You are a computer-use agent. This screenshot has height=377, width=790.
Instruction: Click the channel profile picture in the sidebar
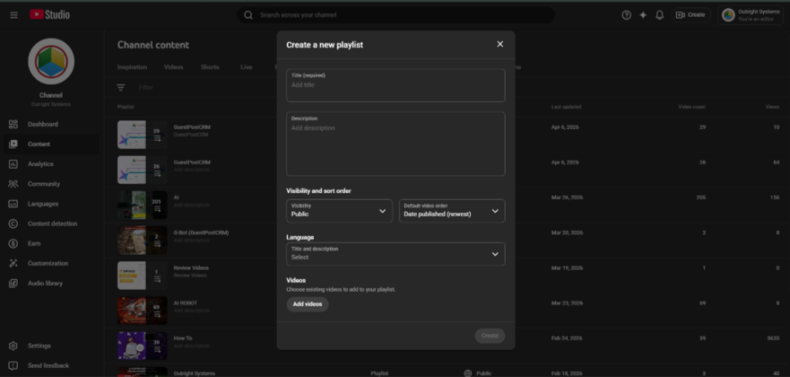pos(51,62)
